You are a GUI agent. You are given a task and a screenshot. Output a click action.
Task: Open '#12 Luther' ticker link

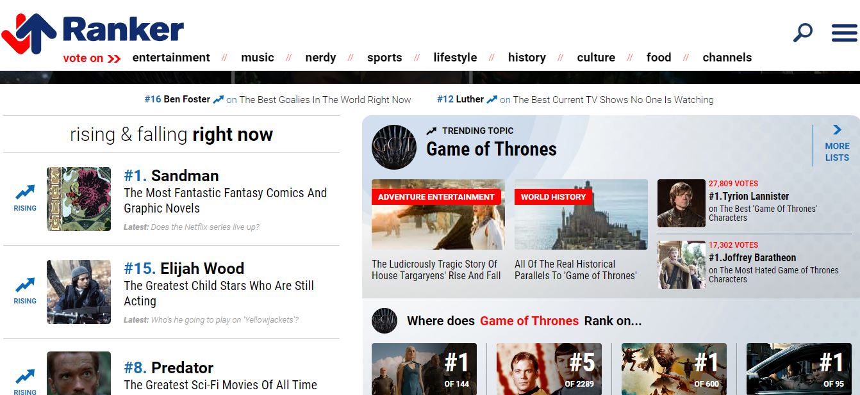click(x=460, y=99)
